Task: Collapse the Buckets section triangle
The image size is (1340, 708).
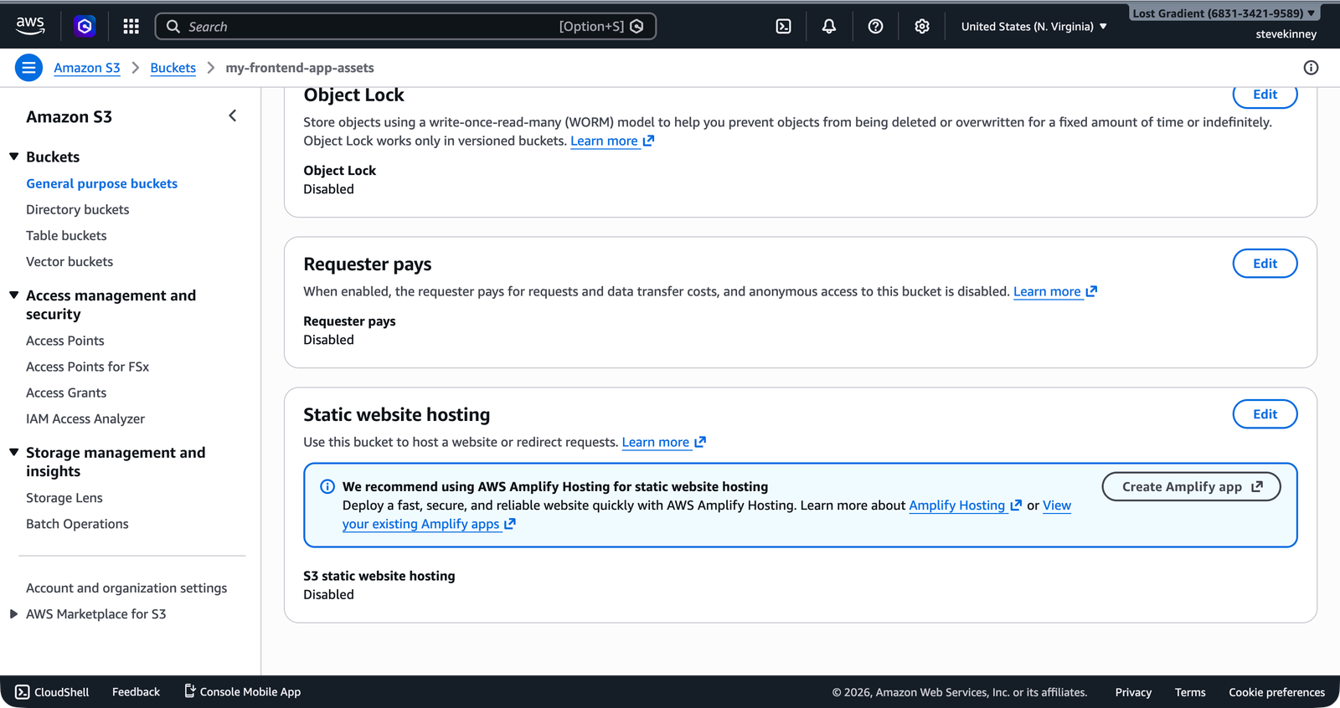Action: (x=14, y=156)
